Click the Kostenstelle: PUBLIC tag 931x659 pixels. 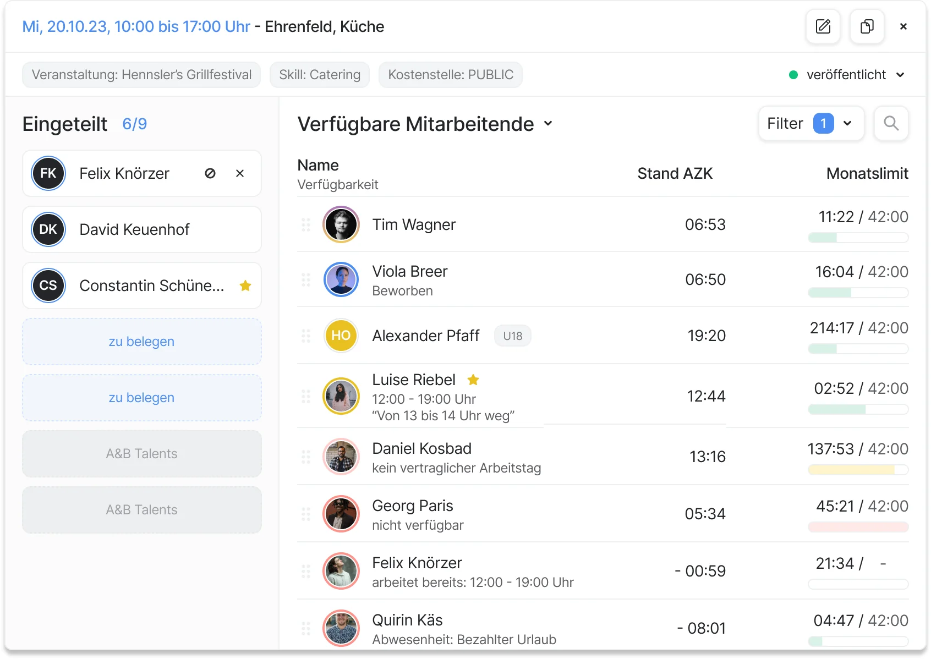coord(450,75)
